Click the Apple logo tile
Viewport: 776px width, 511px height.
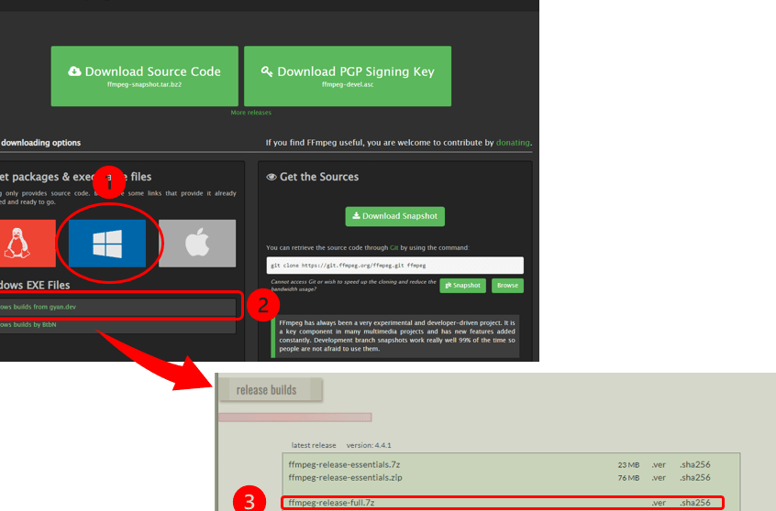point(196,243)
